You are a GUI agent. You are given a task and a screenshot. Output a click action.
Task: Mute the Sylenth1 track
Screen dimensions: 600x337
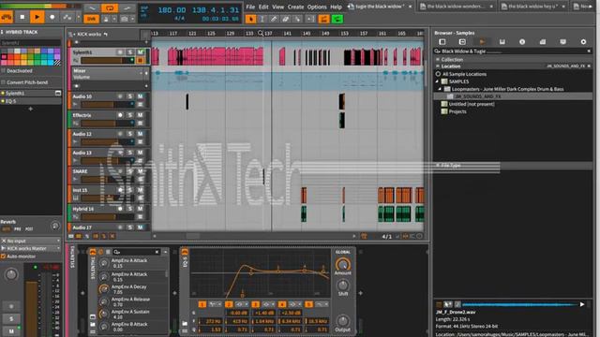(x=140, y=52)
